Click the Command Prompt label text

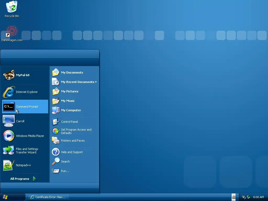27,107
